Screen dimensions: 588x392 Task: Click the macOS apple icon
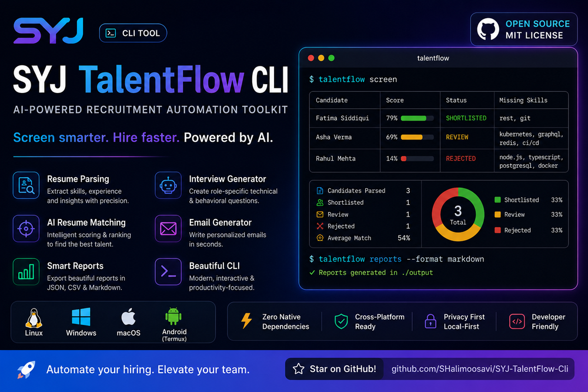point(128,317)
